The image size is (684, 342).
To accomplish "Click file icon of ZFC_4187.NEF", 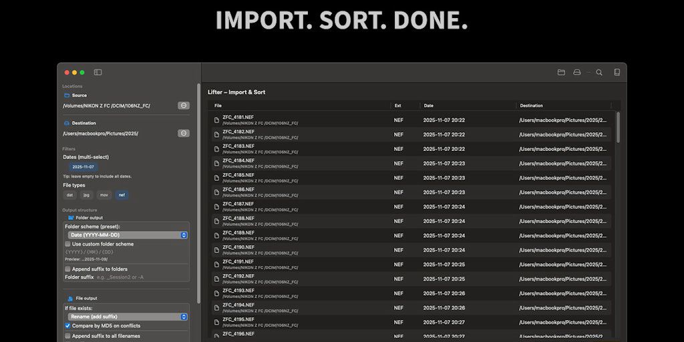I will (x=217, y=207).
